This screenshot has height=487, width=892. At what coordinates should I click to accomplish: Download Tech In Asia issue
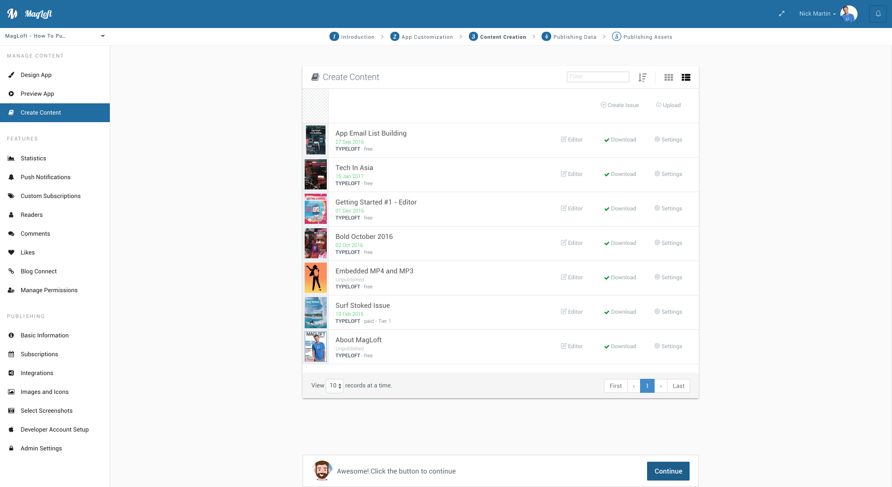click(x=620, y=174)
